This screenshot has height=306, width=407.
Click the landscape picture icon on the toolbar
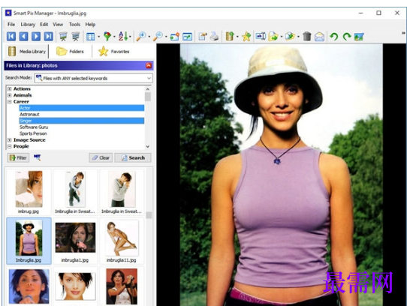coord(359,37)
